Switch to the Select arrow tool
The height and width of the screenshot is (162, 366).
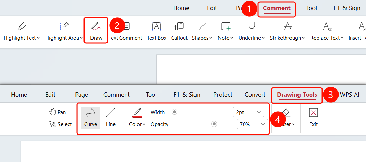pos(61,124)
